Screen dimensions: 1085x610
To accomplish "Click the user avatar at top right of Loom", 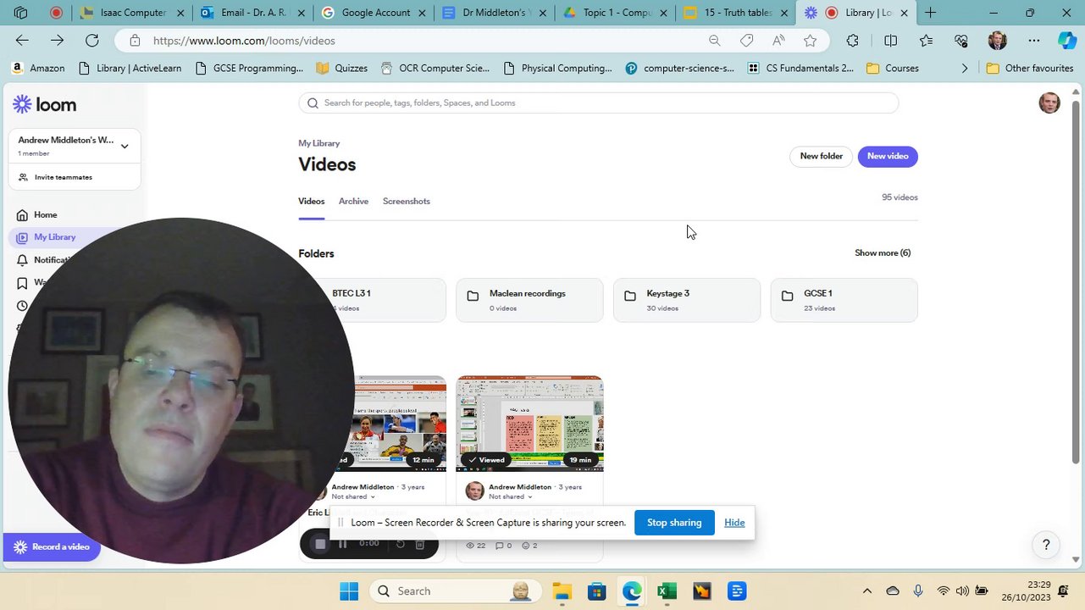I will point(1049,103).
